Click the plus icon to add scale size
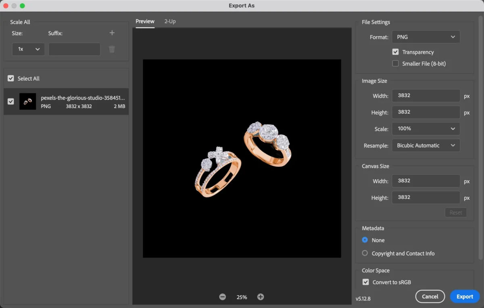This screenshot has height=308, width=484. pos(112,33)
